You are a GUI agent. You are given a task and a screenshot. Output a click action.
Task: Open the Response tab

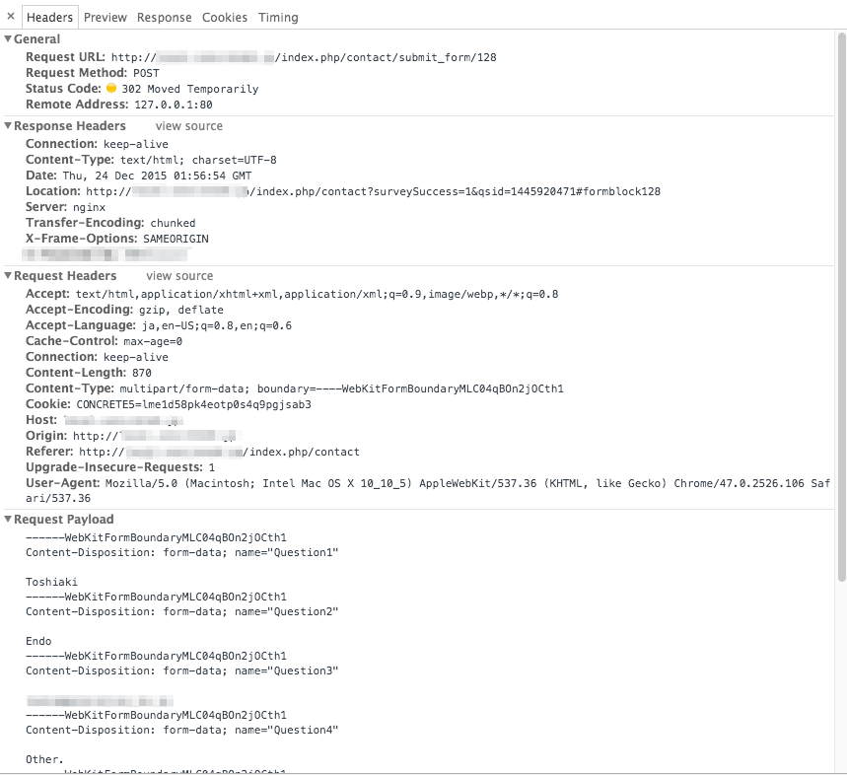click(x=165, y=18)
